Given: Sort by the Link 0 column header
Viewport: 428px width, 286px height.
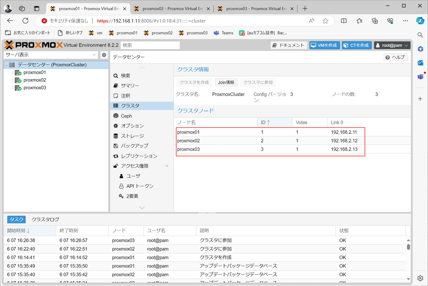Looking at the screenshot, I should click(x=369, y=123).
